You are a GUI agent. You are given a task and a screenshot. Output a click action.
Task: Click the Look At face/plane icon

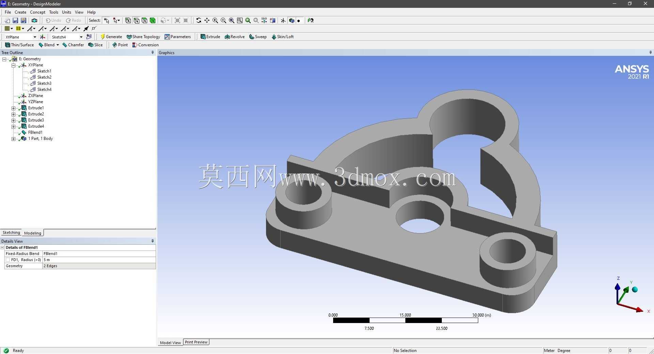click(x=311, y=20)
